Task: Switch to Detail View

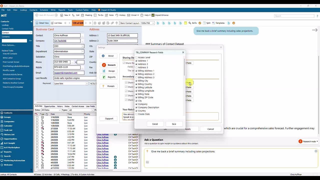Action: pos(42,23)
